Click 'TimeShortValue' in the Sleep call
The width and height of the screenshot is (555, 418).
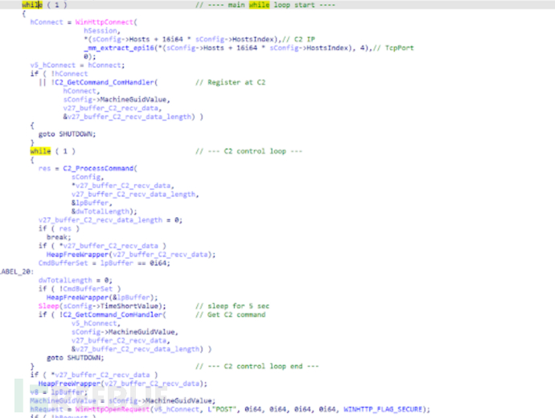pyautogui.click(x=129, y=306)
